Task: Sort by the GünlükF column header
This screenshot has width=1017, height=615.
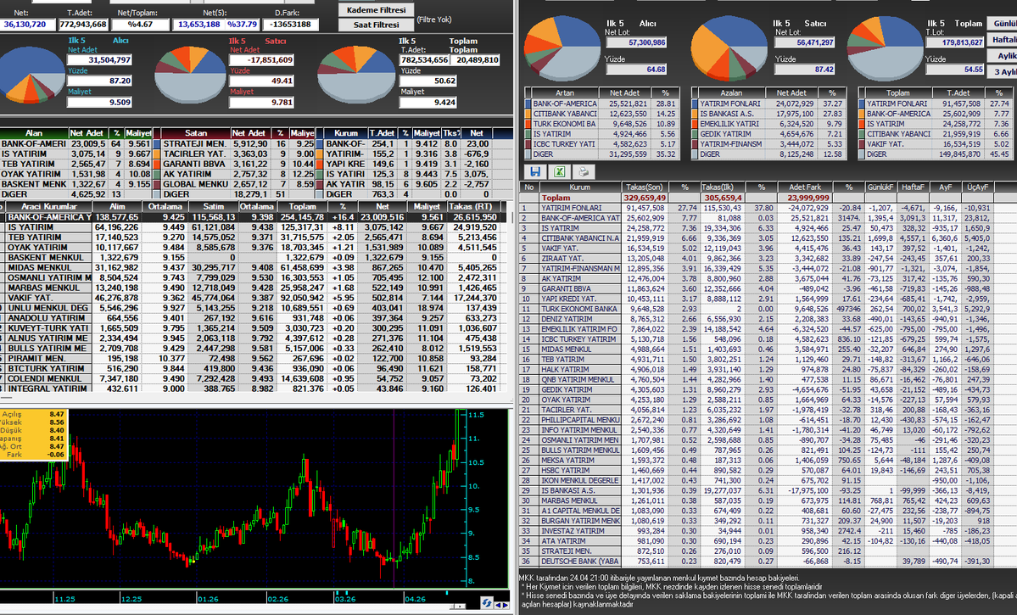Action: click(x=880, y=187)
